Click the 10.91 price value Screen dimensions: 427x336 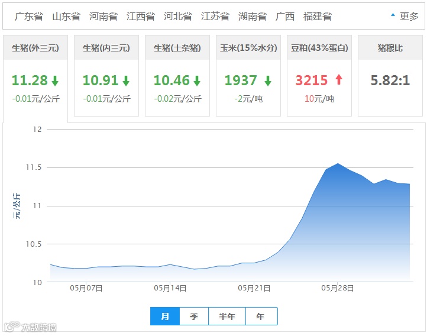101,80
